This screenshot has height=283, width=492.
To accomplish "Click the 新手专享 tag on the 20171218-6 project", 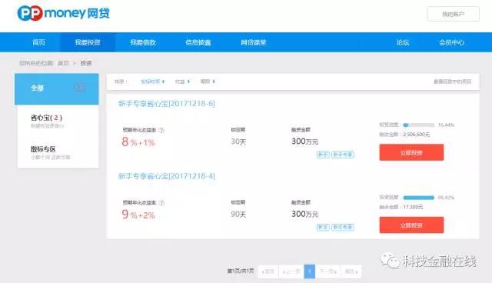I will [343, 155].
